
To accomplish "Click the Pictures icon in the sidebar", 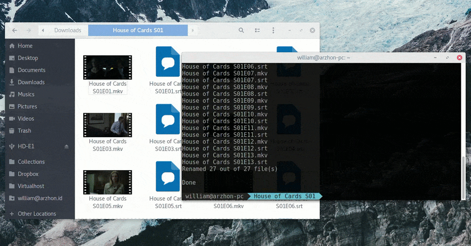I will tap(12, 107).
